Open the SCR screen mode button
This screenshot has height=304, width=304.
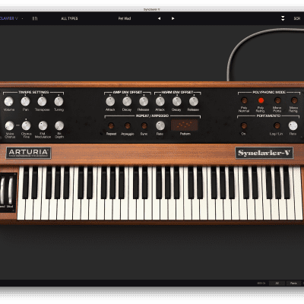point(297,18)
